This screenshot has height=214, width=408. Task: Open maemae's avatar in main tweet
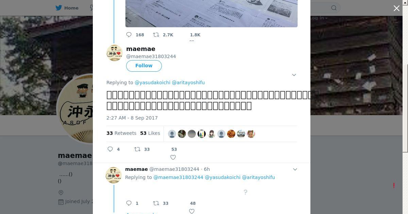[x=115, y=53]
